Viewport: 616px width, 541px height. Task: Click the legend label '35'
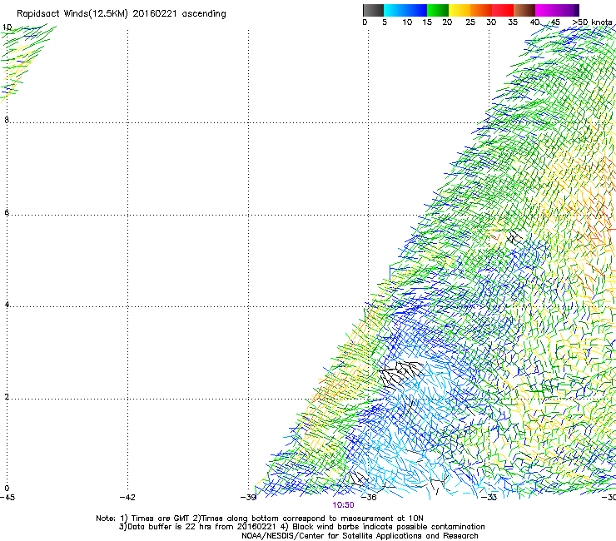click(x=513, y=22)
